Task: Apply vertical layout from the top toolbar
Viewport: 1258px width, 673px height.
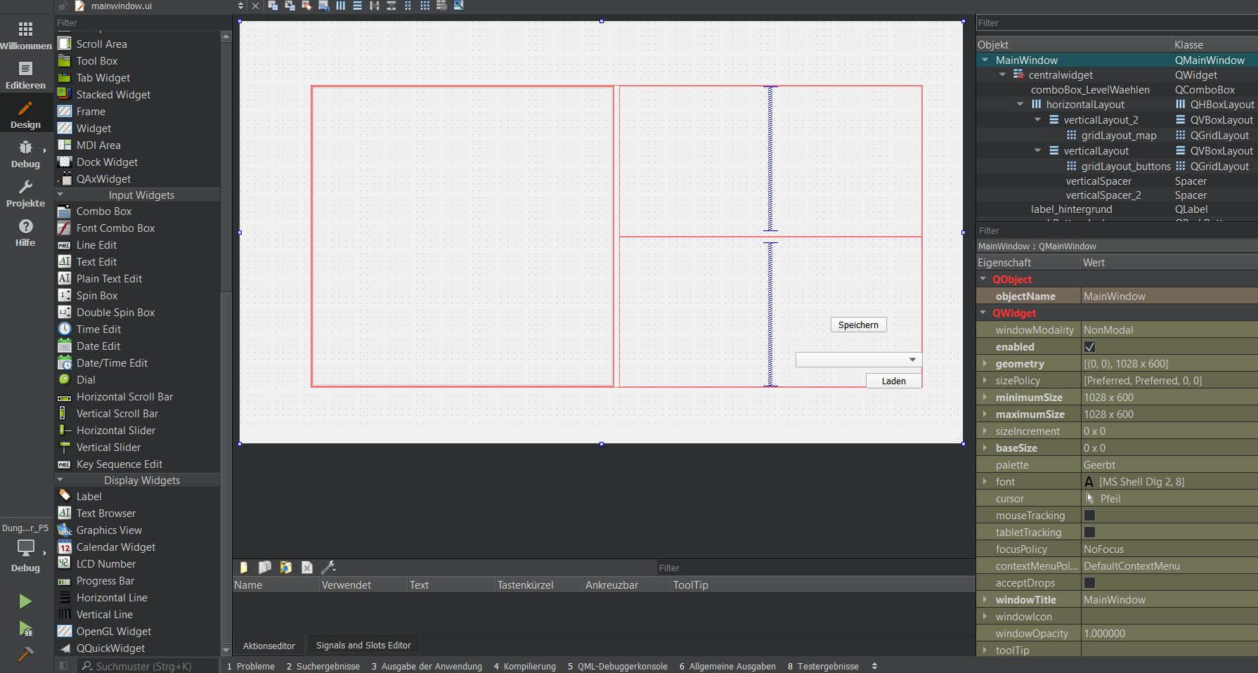Action: click(357, 6)
